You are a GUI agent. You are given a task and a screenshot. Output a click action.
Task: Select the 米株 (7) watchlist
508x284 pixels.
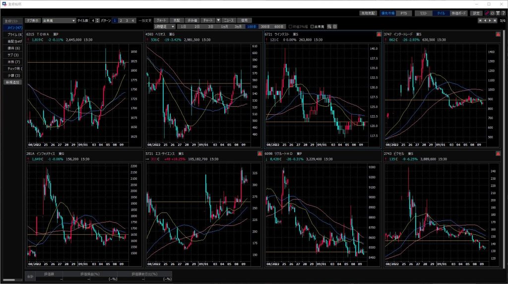[12, 62]
